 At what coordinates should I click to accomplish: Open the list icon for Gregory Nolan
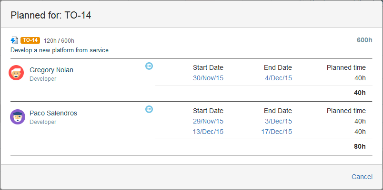[149, 66]
